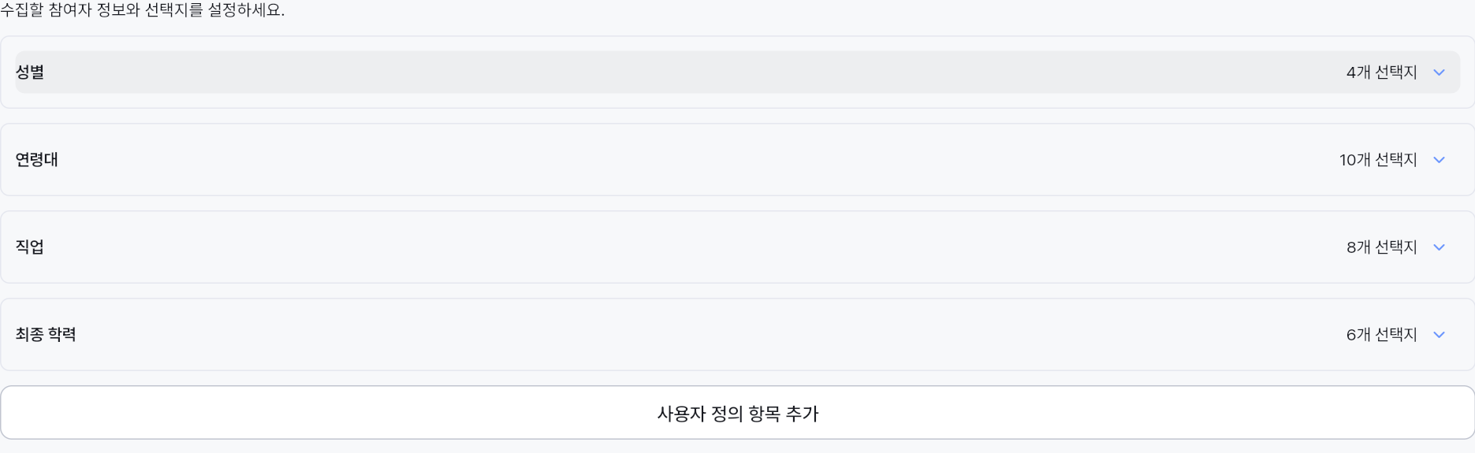This screenshot has width=1475, height=453.
Task: Open the 10개 선택지 count for 연령대
Action: click(x=1378, y=160)
